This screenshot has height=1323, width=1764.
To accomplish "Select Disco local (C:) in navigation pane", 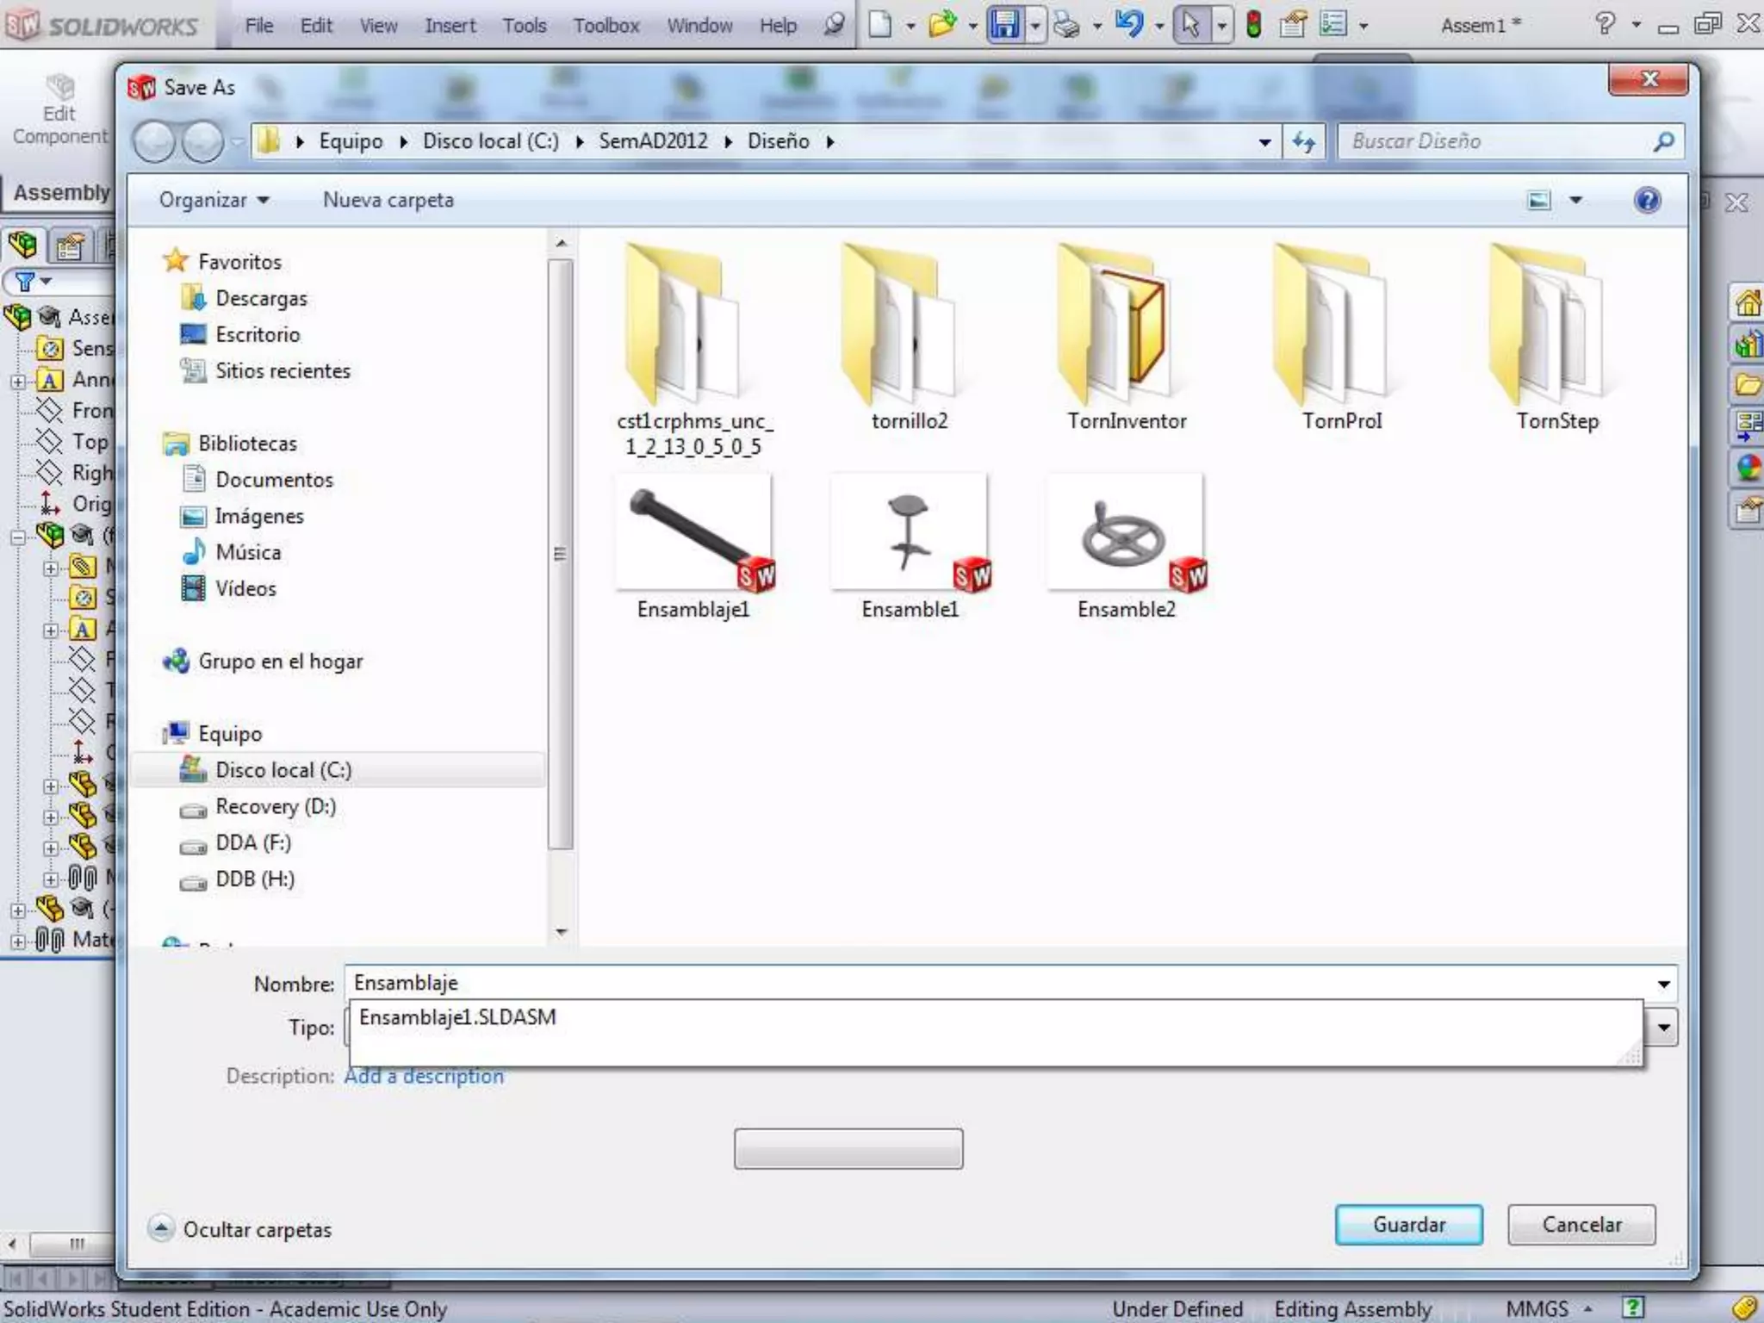I will [283, 770].
